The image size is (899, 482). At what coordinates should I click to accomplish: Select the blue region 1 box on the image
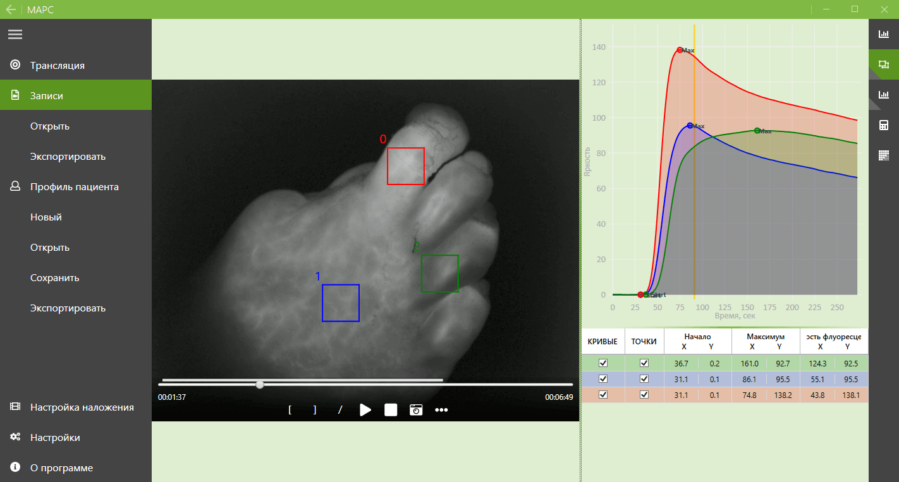[341, 303]
